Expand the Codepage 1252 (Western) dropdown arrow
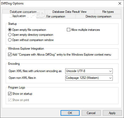124x118 pixels. click(110, 78)
